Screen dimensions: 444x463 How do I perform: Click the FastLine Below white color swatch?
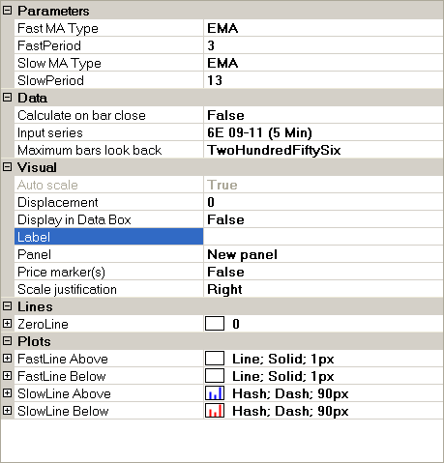pyautogui.click(x=215, y=376)
